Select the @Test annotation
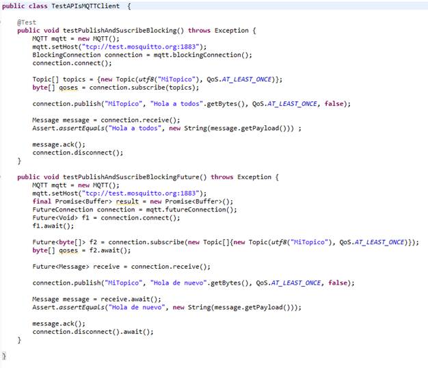Viewport: 428px width, 368px height. point(27,23)
